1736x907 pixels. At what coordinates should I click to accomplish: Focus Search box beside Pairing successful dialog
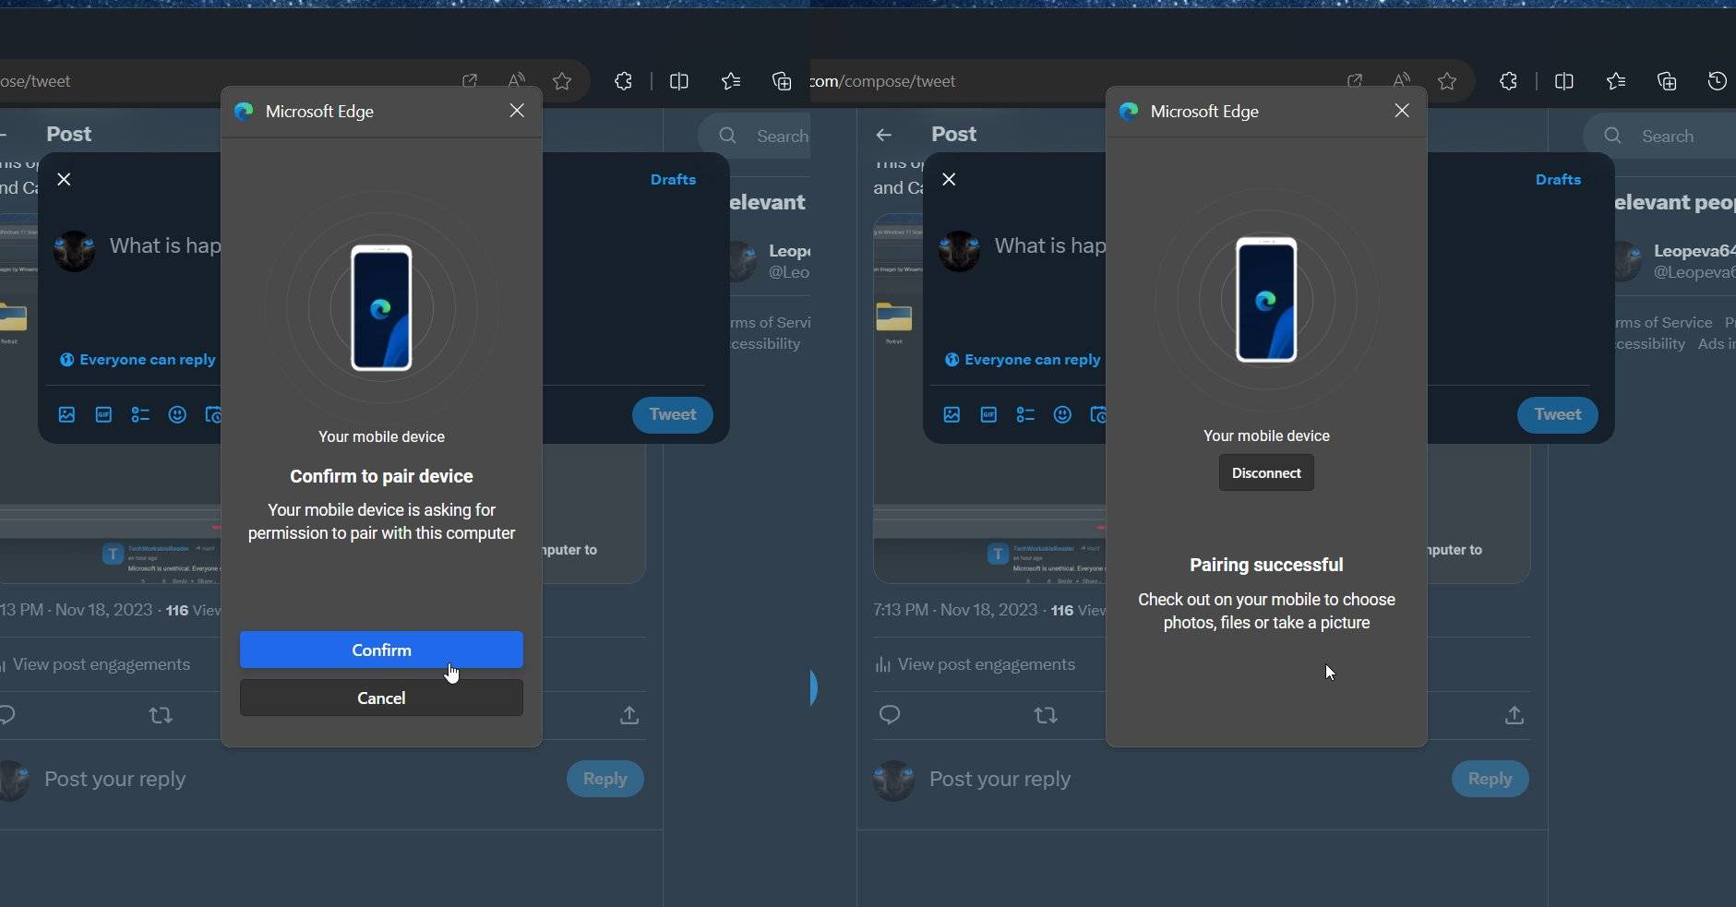(x=1661, y=136)
